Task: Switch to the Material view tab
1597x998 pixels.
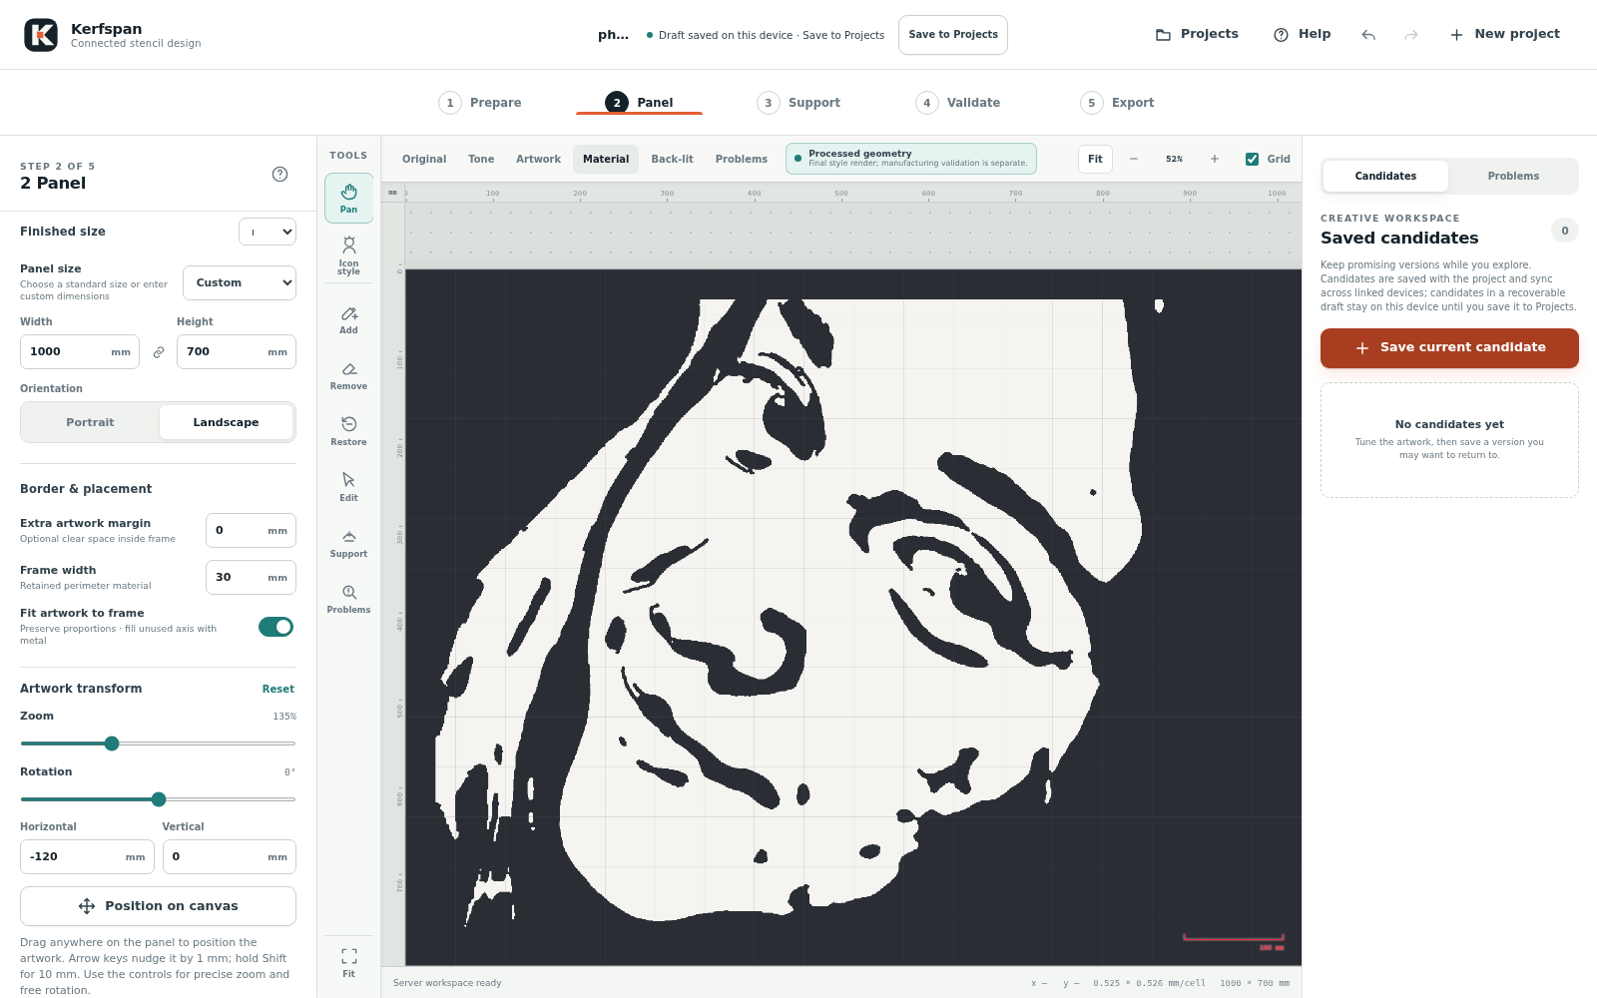Action: click(606, 159)
